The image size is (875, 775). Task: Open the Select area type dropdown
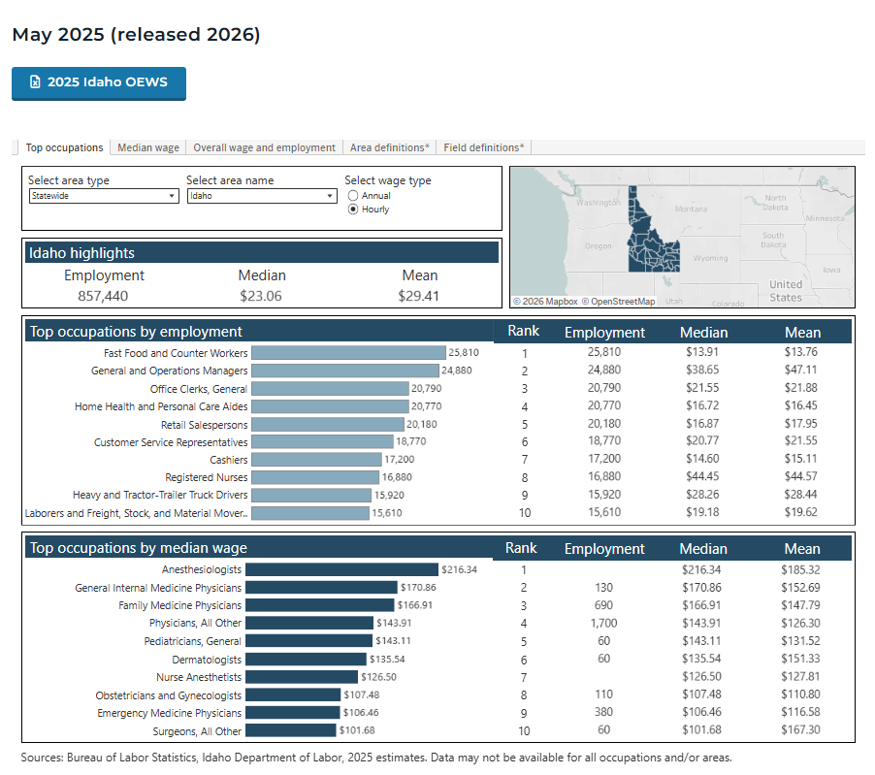(x=104, y=196)
